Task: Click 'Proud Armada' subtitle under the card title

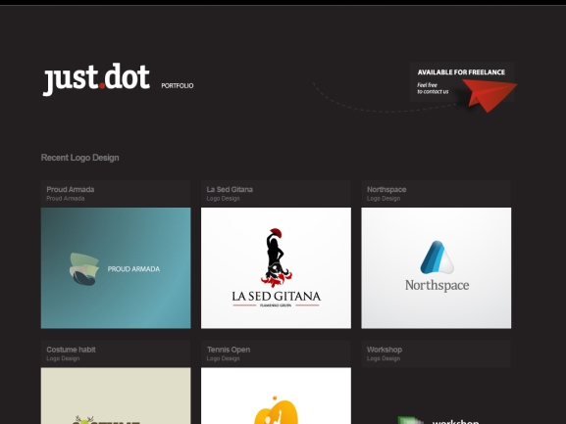Action: (66, 199)
